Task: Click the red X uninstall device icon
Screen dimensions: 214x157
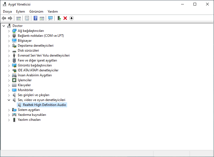Action: pos(65,18)
